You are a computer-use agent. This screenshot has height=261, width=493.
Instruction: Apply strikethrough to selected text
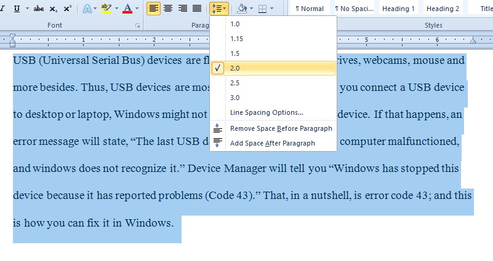click(39, 9)
